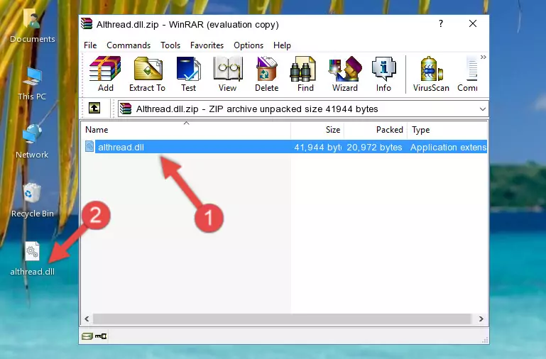Select the Network desktop icon

[32, 142]
